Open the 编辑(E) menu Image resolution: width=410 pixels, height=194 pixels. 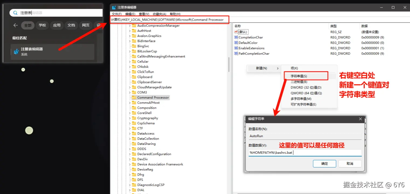(130, 14)
